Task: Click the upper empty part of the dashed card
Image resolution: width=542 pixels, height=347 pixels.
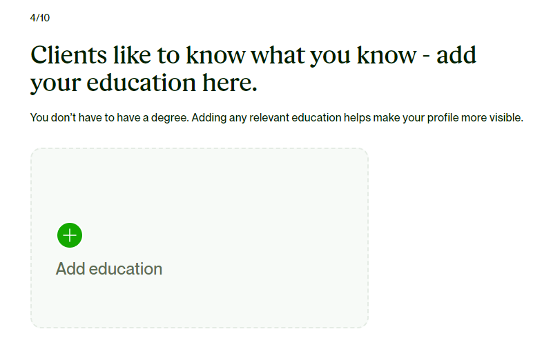Action: coord(200,183)
